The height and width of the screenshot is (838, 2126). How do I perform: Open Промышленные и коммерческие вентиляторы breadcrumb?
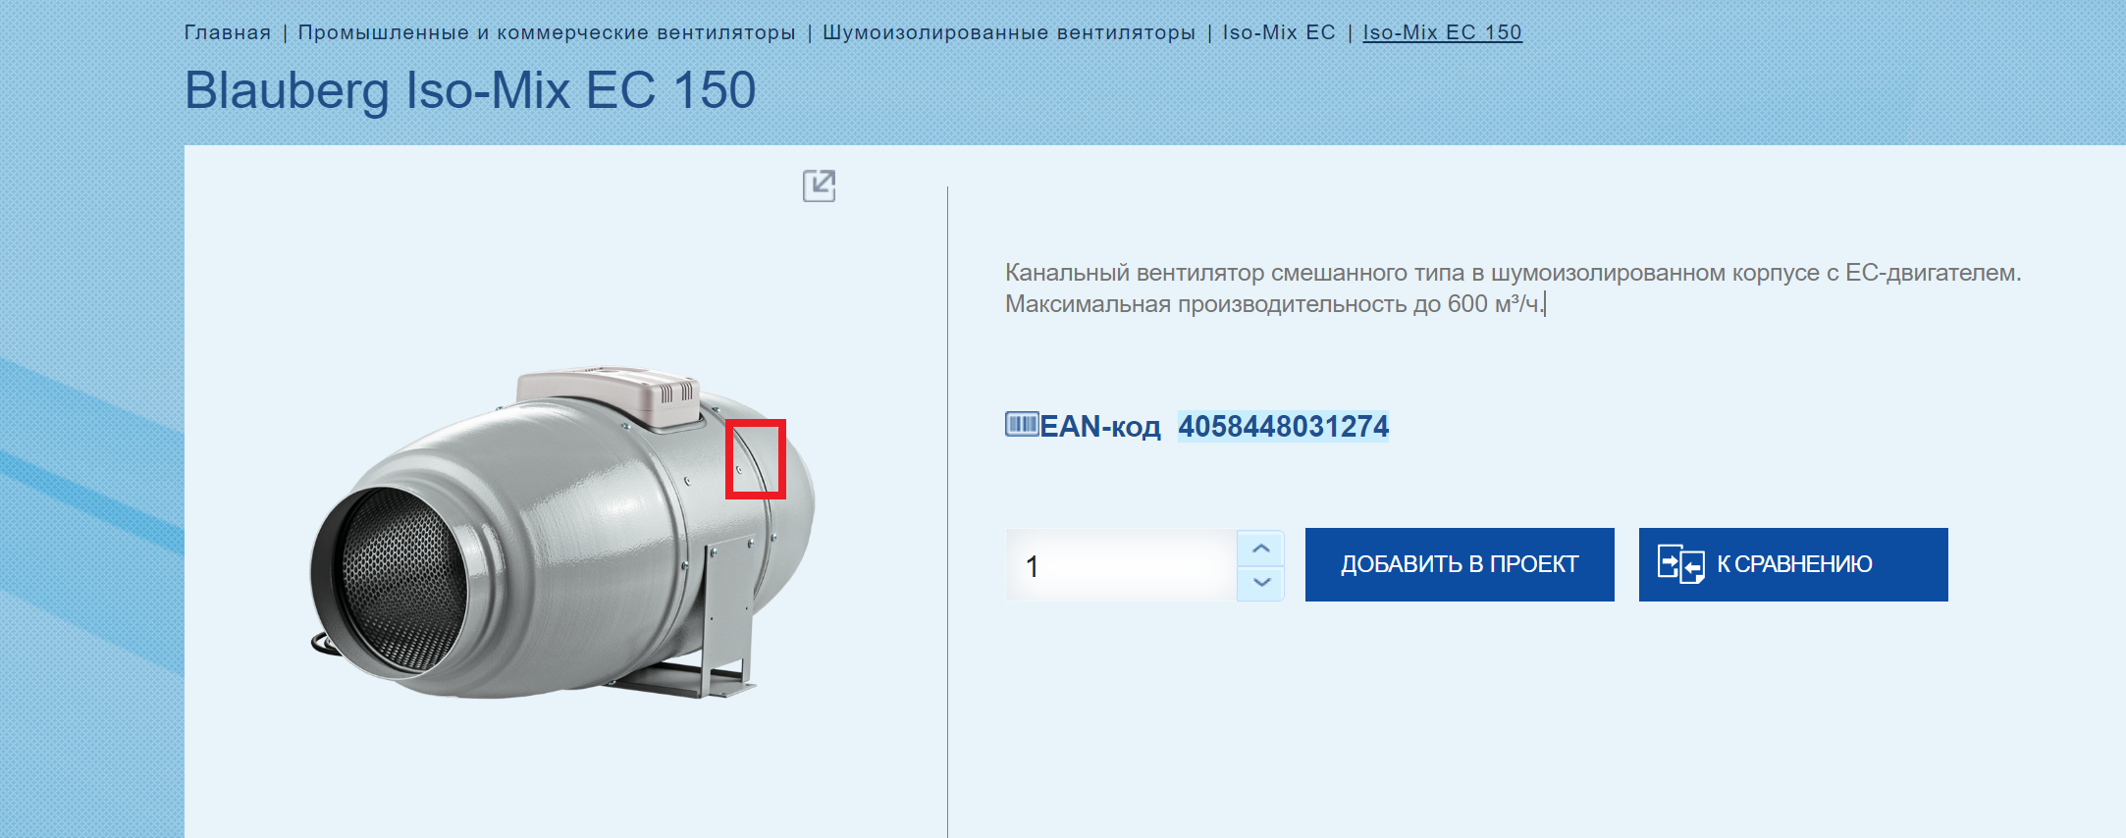[x=547, y=32]
